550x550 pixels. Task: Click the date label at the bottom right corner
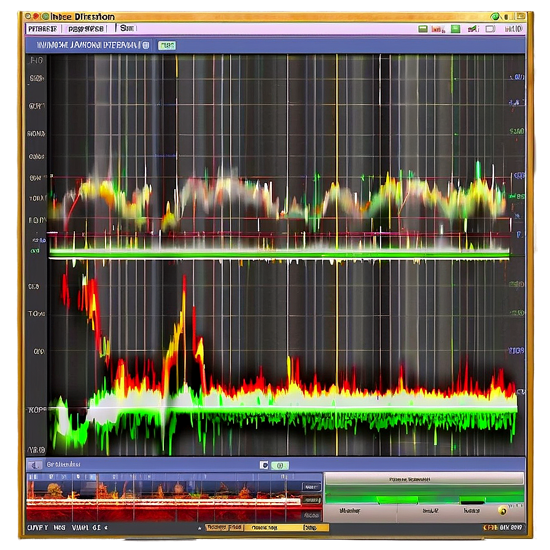[505, 527]
